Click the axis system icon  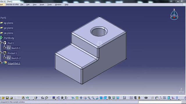[x=161, y=98]
